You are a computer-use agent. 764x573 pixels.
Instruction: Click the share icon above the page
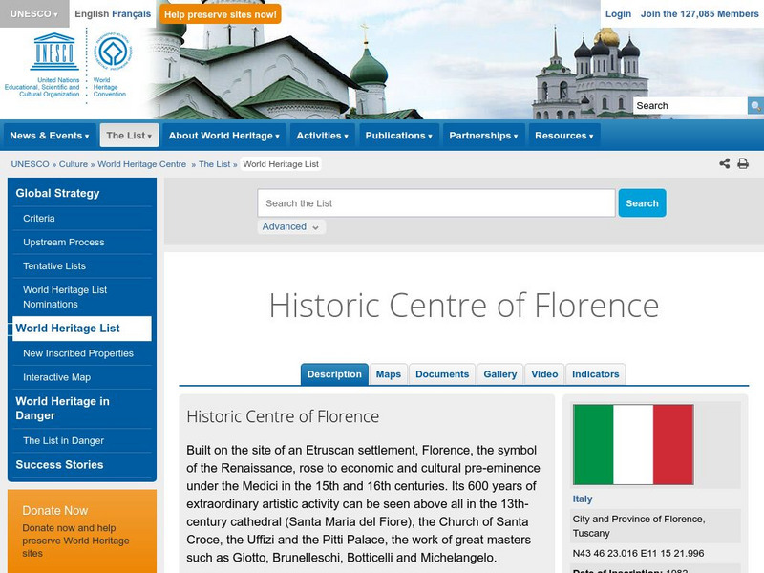pyautogui.click(x=724, y=163)
